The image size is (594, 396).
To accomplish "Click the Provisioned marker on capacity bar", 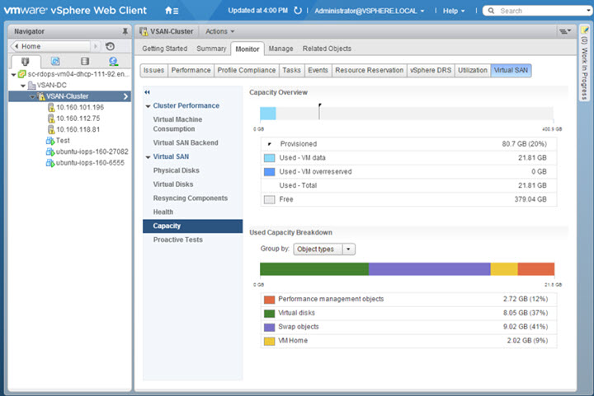I will point(320,111).
